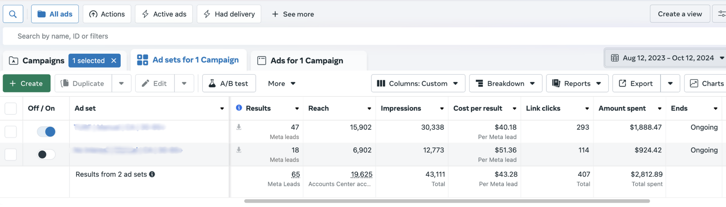Click info icon next to Results from 2 ad sets

tap(152, 174)
